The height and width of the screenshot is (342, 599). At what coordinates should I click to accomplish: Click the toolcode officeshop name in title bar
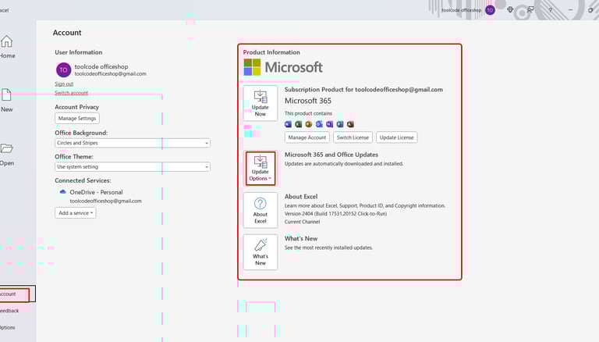462,10
